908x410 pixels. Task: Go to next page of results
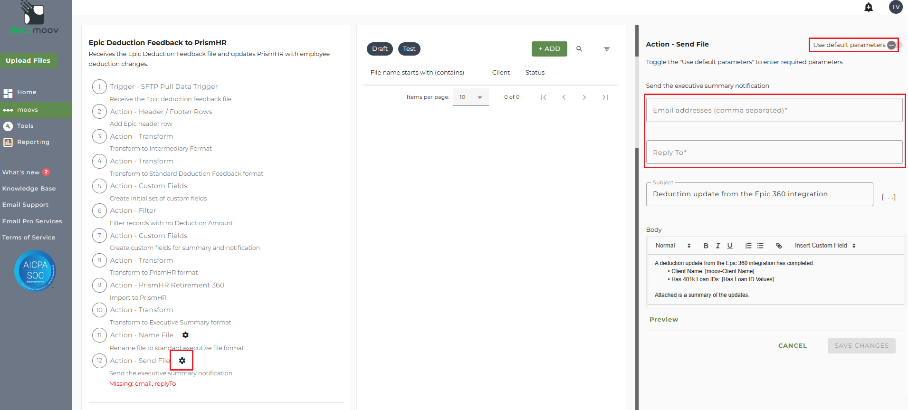(x=584, y=97)
